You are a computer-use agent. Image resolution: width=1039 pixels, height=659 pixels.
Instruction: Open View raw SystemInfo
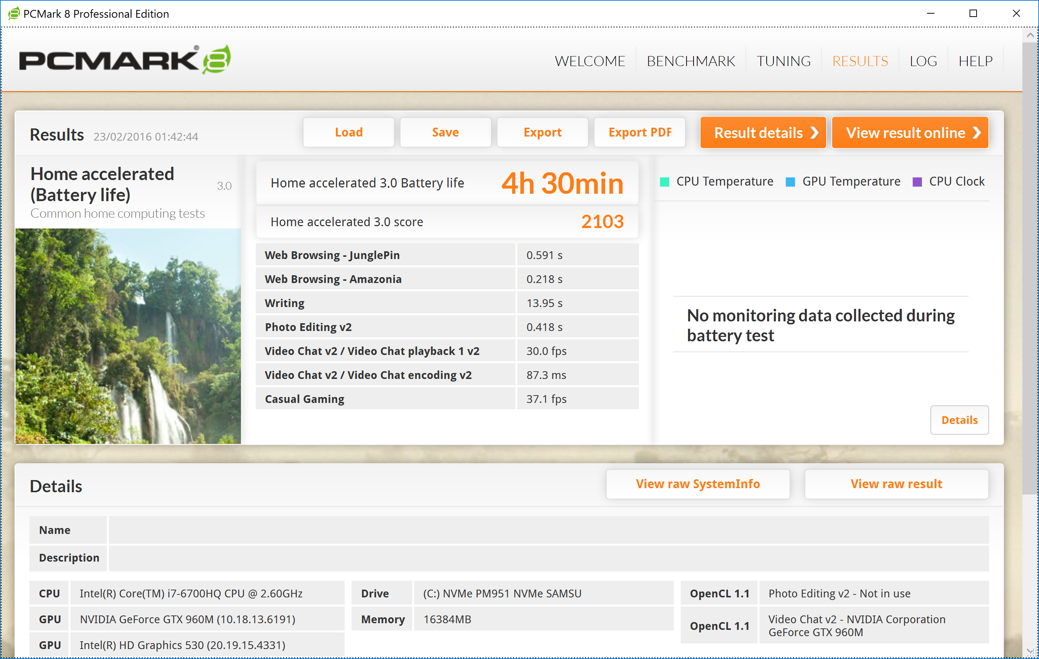tap(697, 484)
